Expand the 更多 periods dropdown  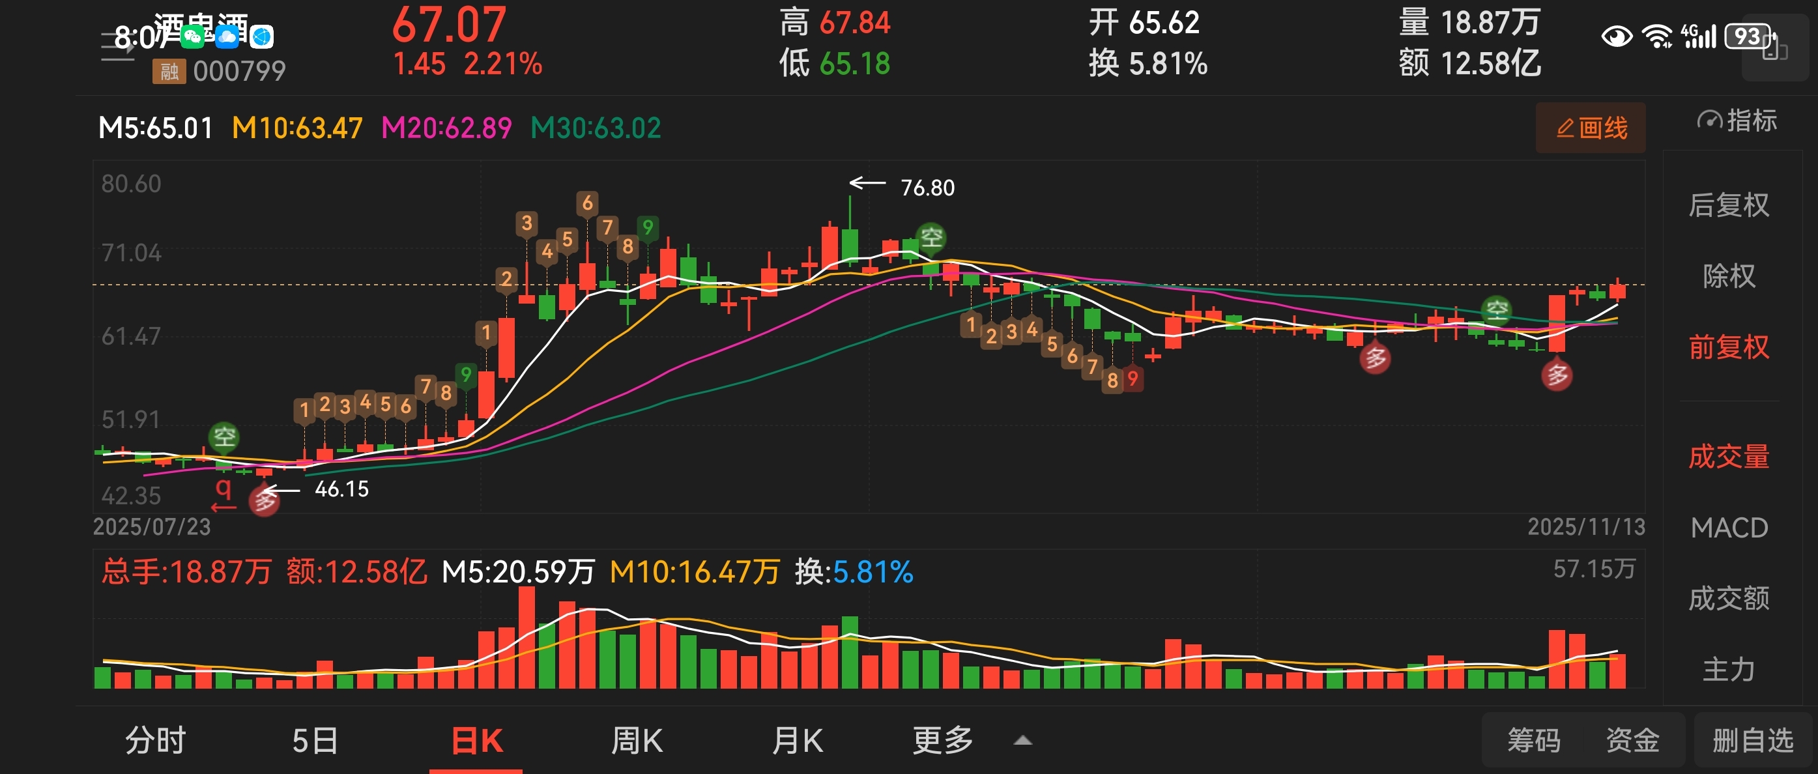tap(942, 741)
